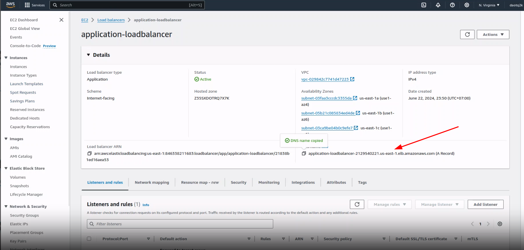Viewport: 524px width, 250px height.
Task: Focus the AWS search box
Action: click(x=127, y=5)
